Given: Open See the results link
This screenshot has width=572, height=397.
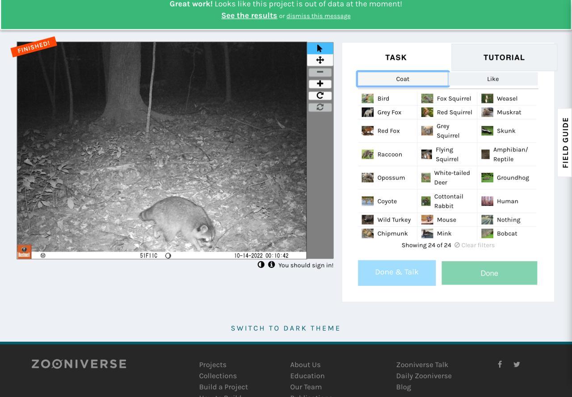Looking at the screenshot, I should pyautogui.click(x=249, y=16).
